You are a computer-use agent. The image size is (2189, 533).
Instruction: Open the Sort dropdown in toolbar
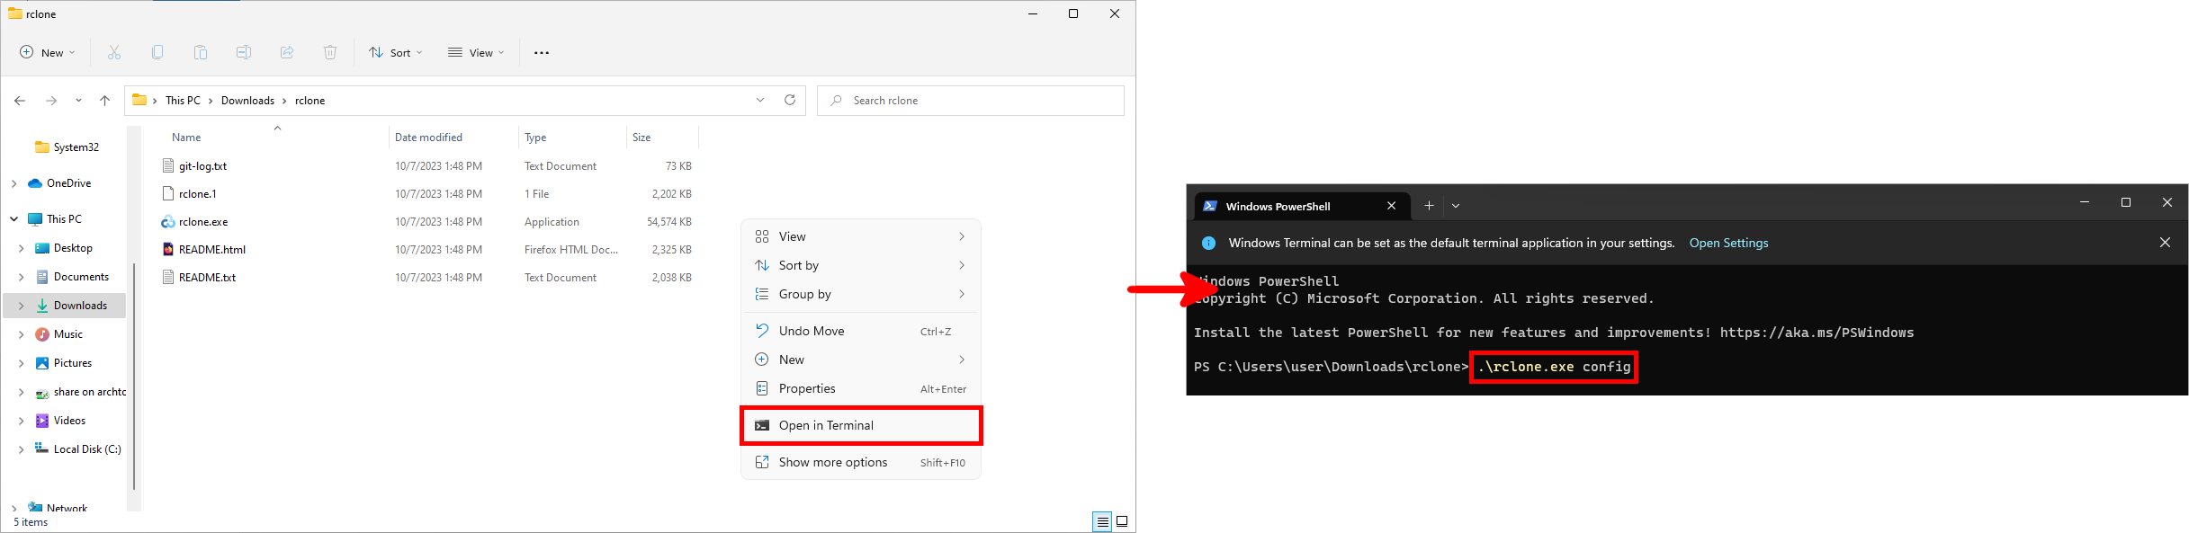395,53
